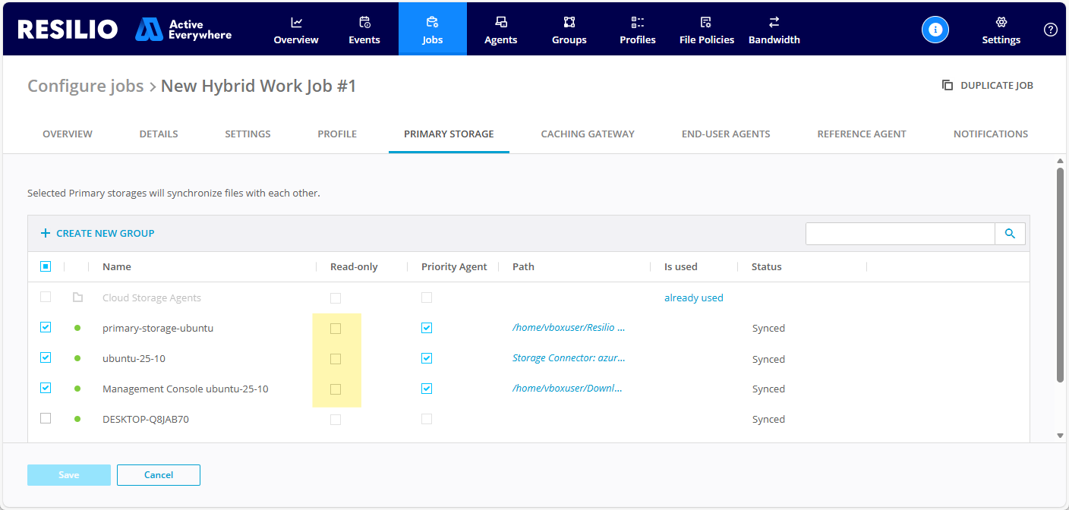Open the Groups icon in navbar
Image resolution: width=1069 pixels, height=510 pixels.
coord(569,22)
